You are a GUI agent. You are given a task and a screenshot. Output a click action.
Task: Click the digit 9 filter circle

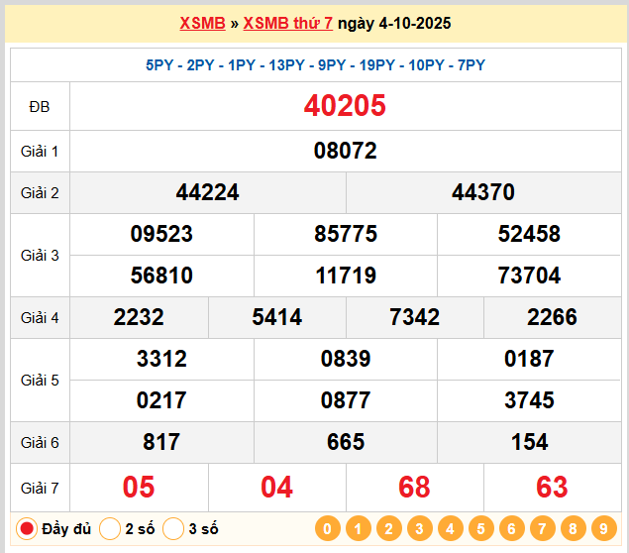[603, 528]
